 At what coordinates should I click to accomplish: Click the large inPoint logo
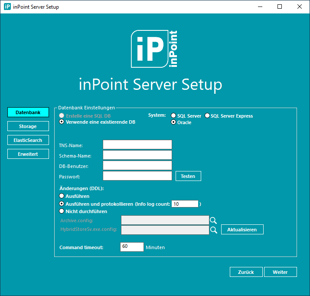(x=154, y=49)
